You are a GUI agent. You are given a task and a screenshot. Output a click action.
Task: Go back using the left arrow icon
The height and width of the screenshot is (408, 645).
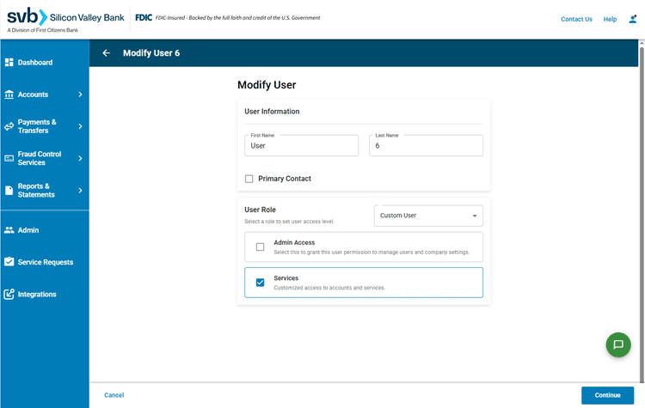pyautogui.click(x=106, y=53)
